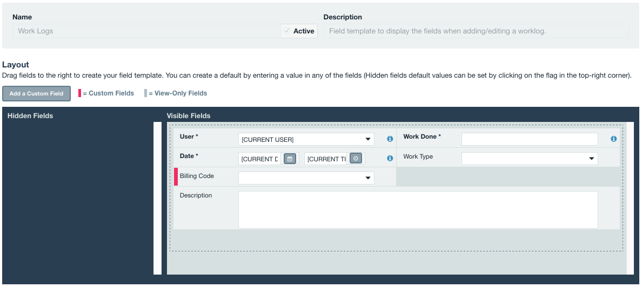The width and height of the screenshot is (642, 287).
Task: Click the CURRENT DATE input box
Action: (x=260, y=159)
